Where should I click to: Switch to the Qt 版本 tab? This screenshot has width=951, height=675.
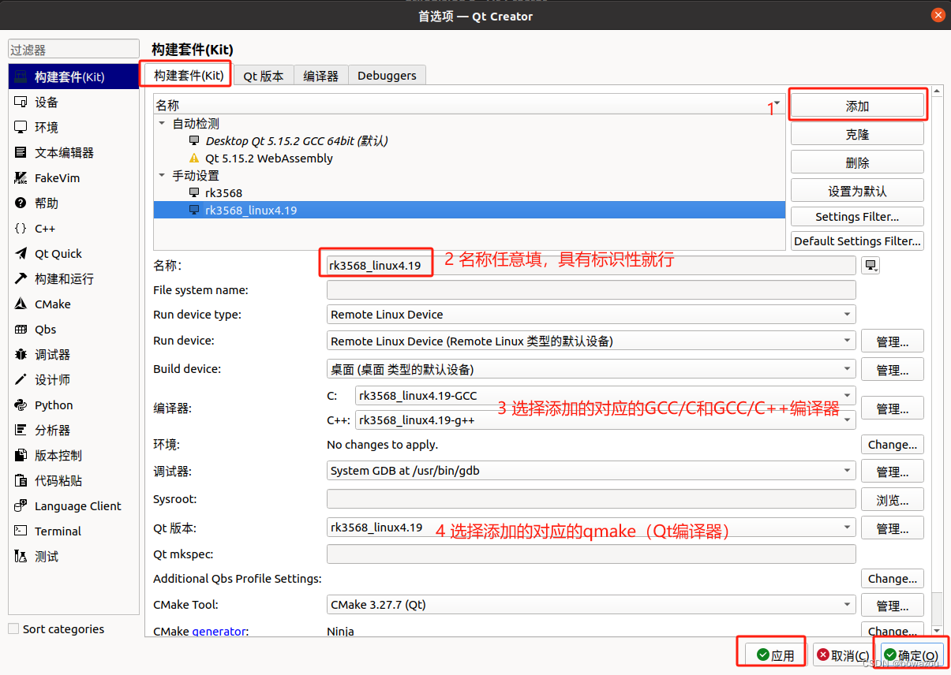(264, 75)
